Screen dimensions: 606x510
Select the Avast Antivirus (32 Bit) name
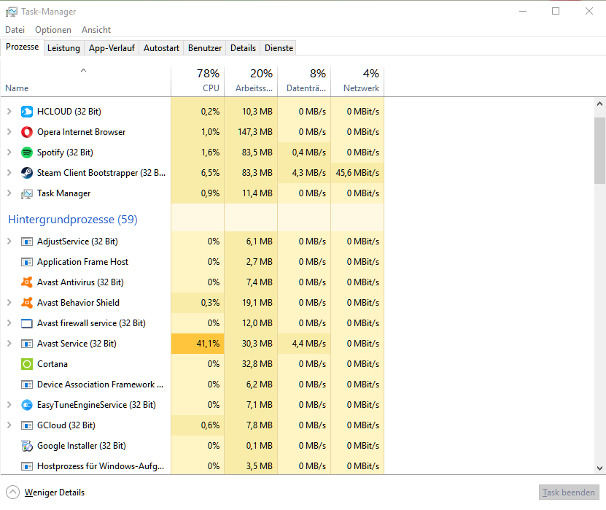coord(80,282)
